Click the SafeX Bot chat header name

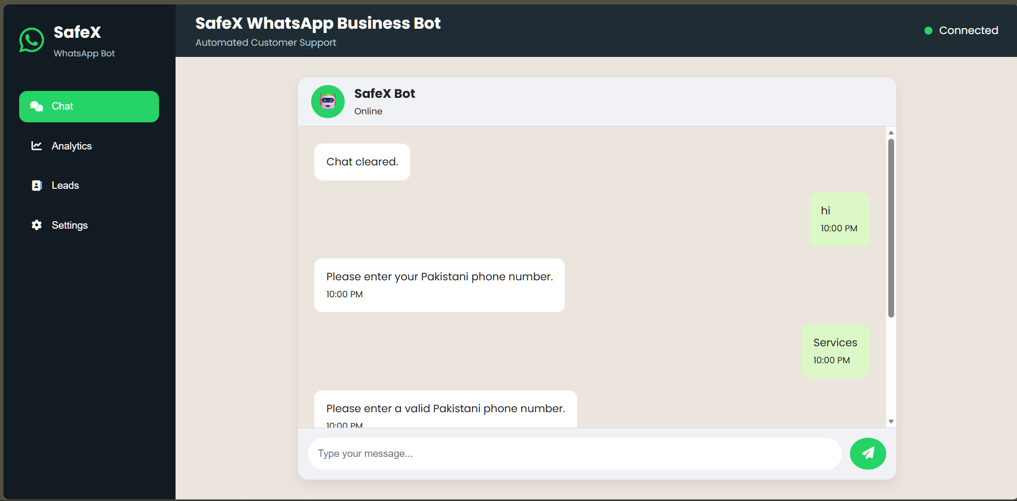(x=385, y=94)
